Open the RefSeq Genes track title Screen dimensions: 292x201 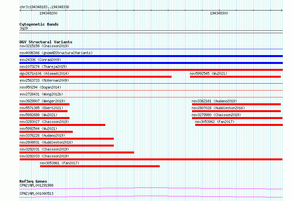click(33, 181)
